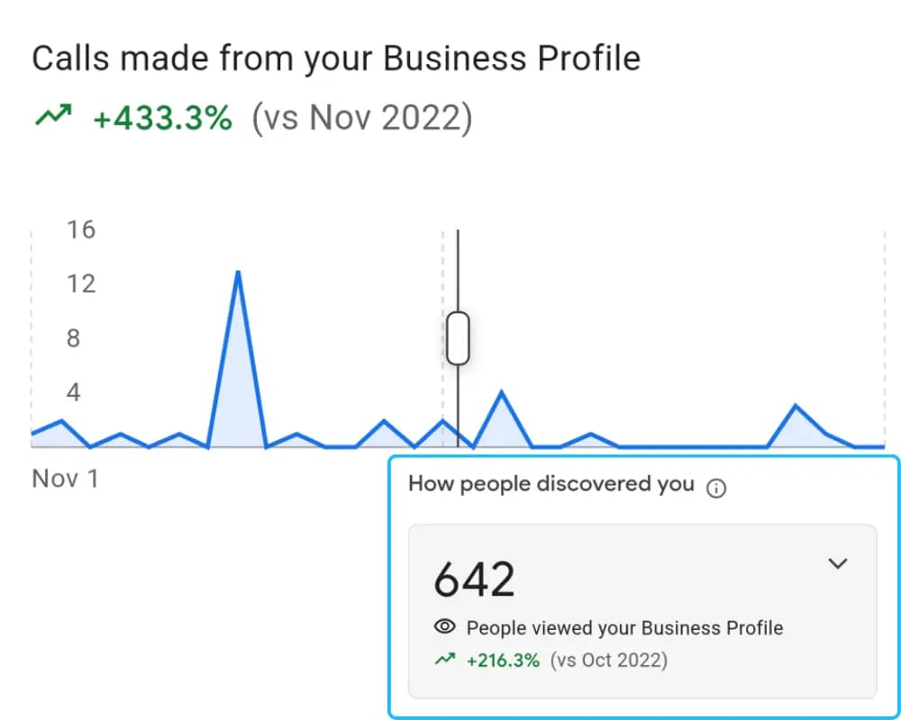Click the green trending arrow next to +433.3%
The width and height of the screenshot is (901, 720).
tap(53, 115)
